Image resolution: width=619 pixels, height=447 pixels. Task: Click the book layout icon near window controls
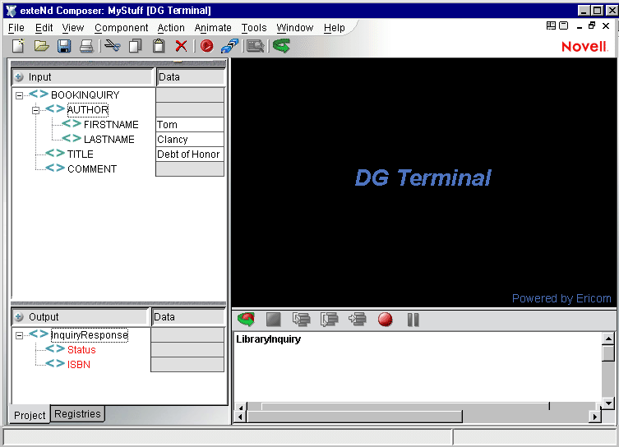point(551,25)
